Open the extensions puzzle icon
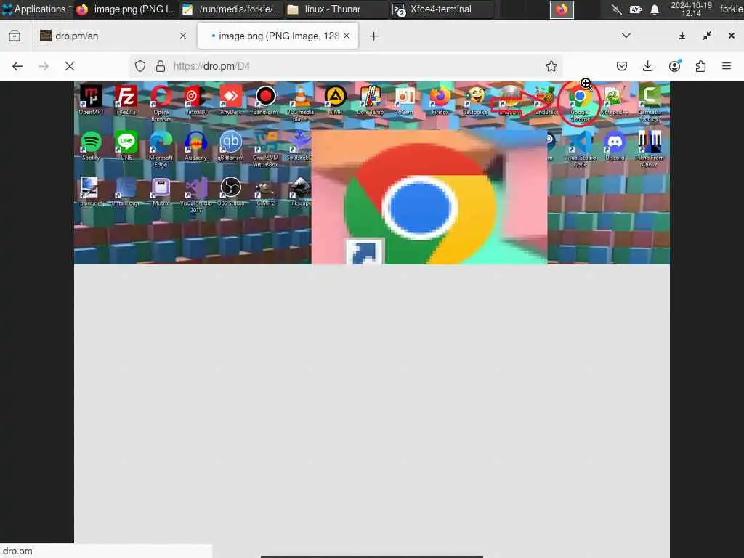Screen dimensions: 744x558 700,66
